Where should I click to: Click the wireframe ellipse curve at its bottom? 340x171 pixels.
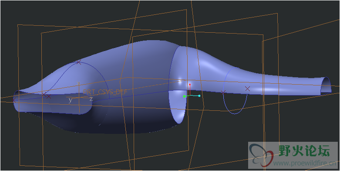pos(235,114)
